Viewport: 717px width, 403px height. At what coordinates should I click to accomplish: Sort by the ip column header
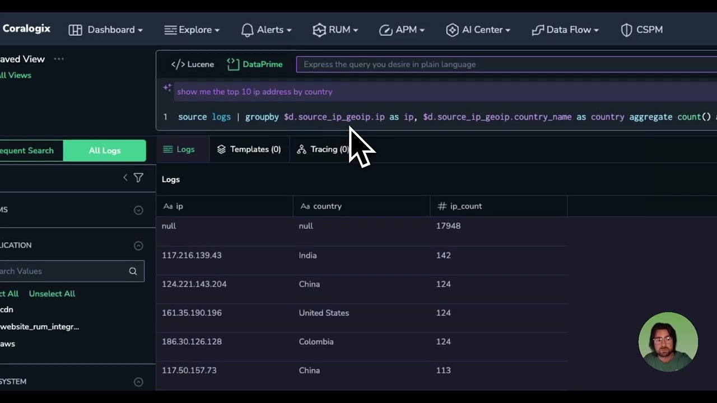click(x=225, y=206)
